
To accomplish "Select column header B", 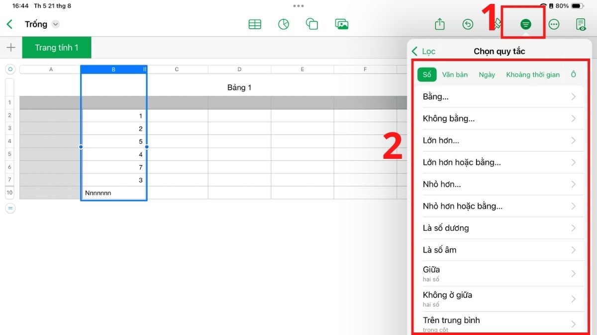I will tap(113, 69).
